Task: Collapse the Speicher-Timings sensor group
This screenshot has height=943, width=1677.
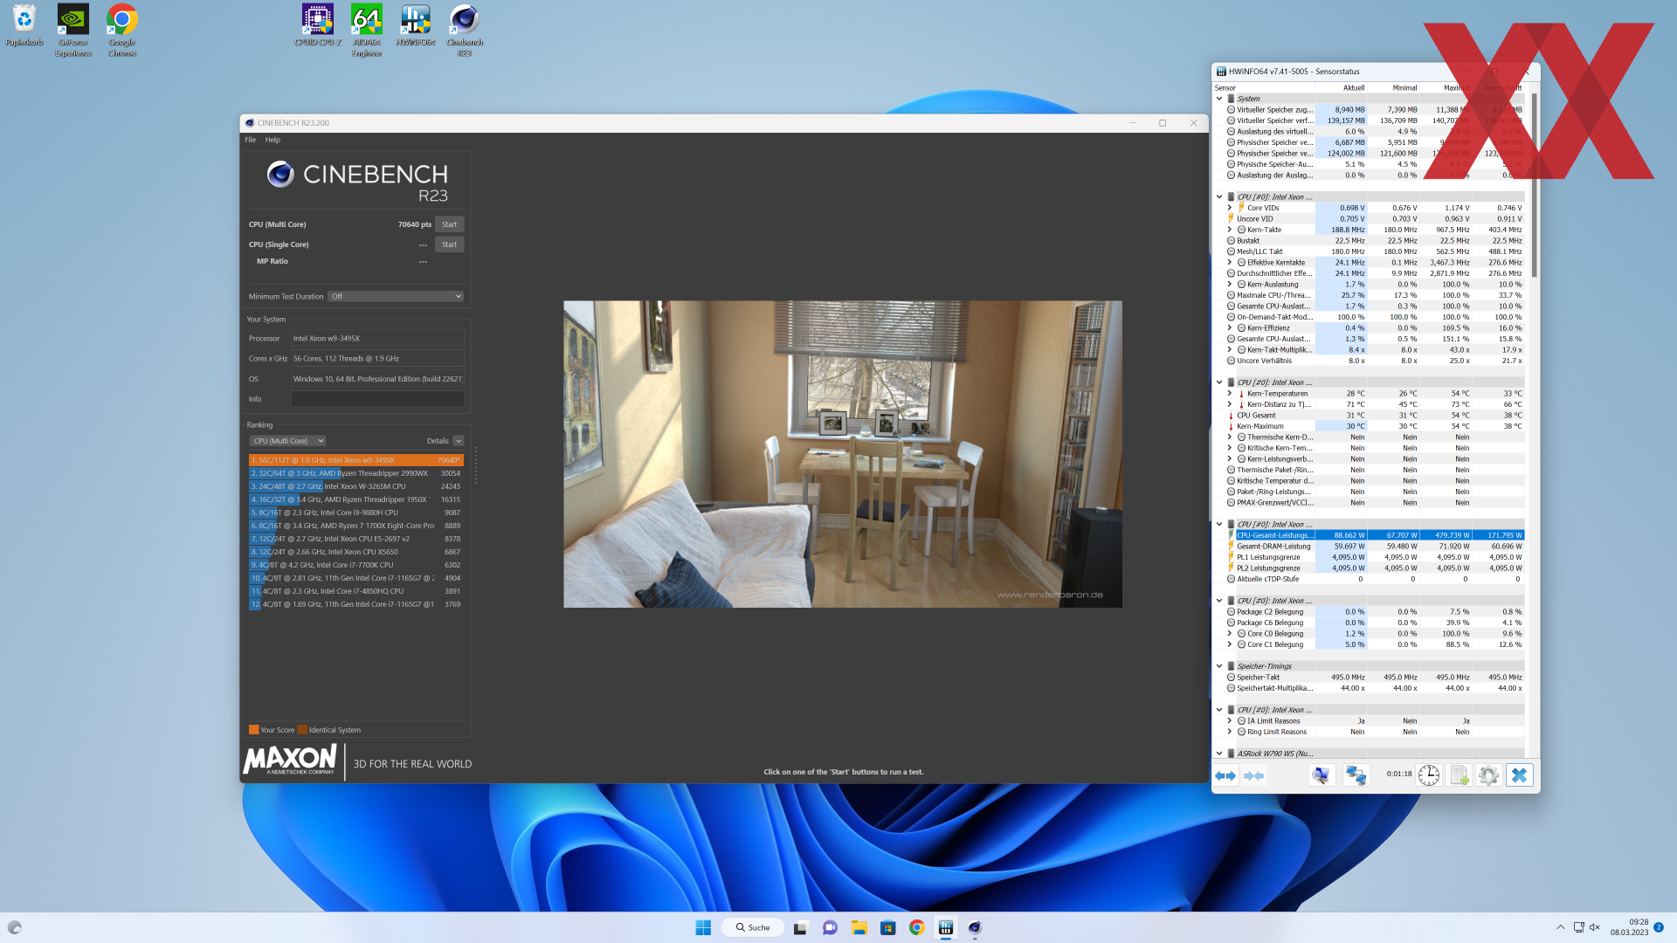Action: [x=1219, y=666]
